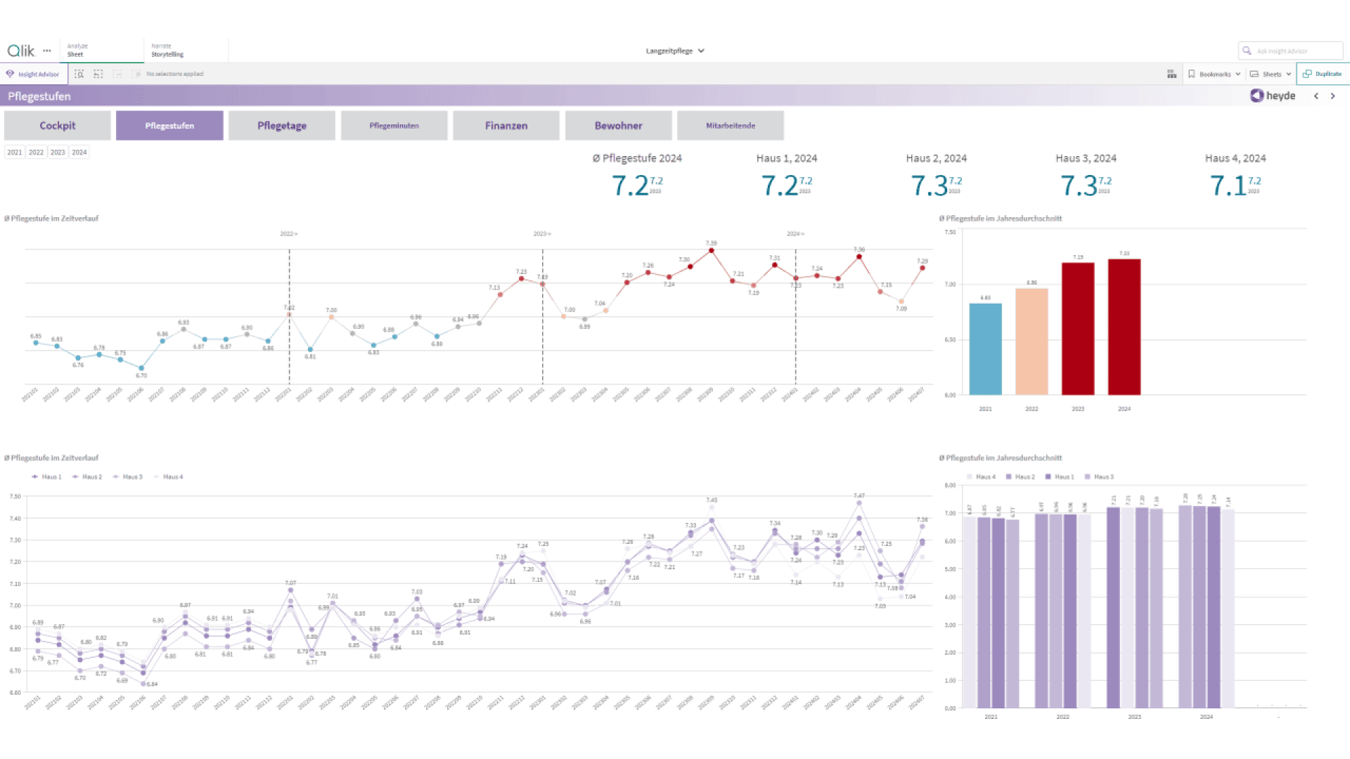
Task: Switch to Analyze Sheet tab
Action: 102,50
